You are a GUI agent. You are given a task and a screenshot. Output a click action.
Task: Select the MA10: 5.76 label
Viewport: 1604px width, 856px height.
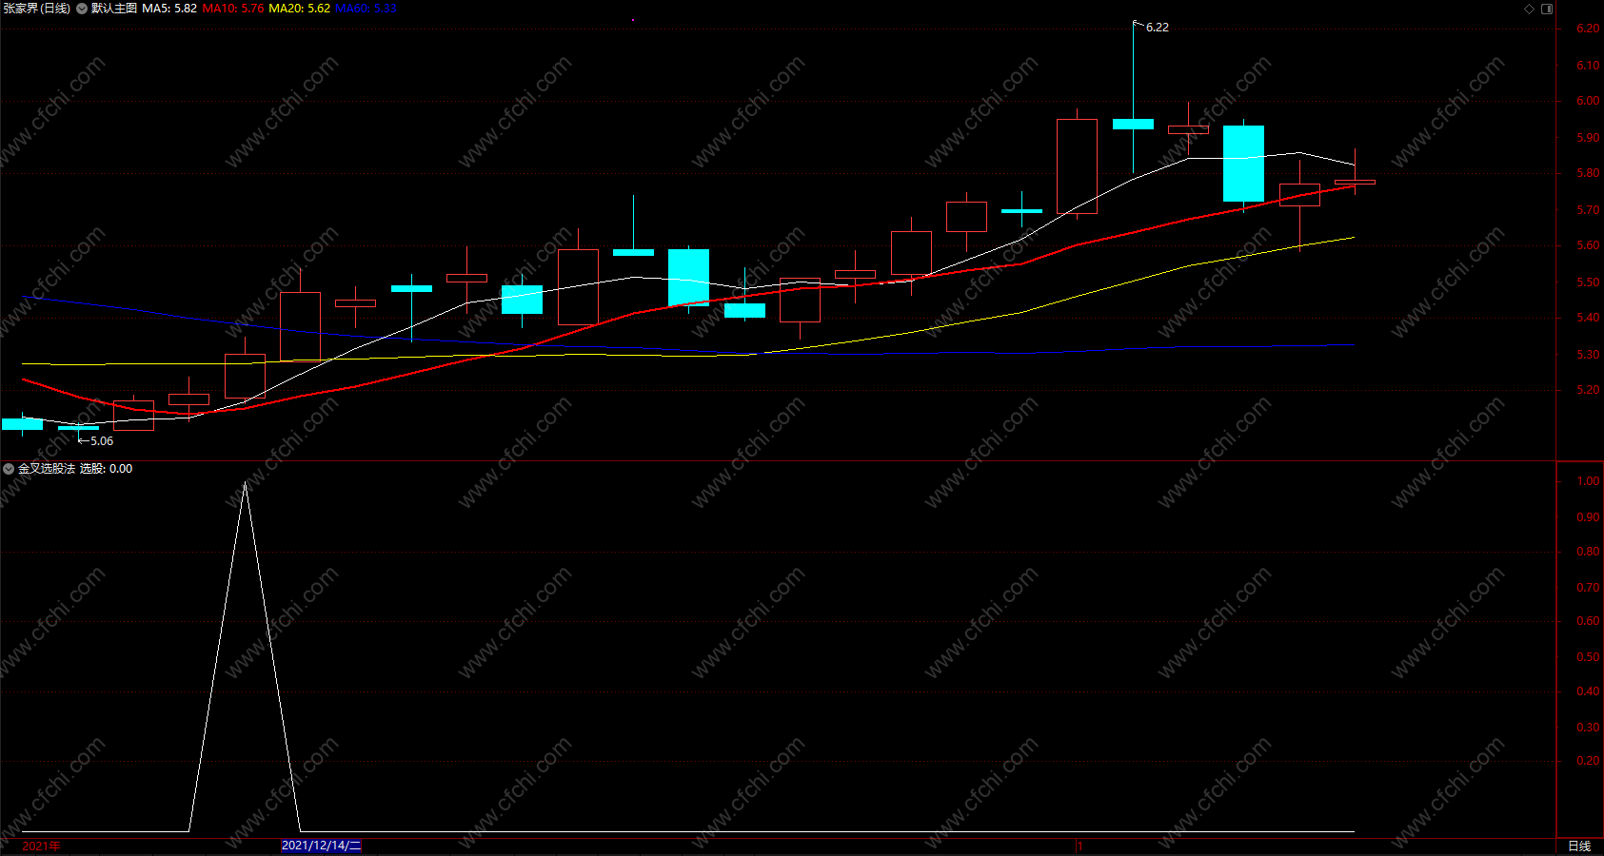(233, 9)
